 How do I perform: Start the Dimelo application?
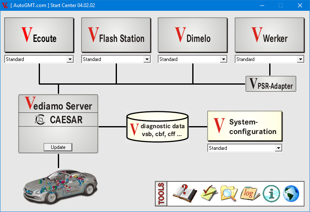(193, 35)
